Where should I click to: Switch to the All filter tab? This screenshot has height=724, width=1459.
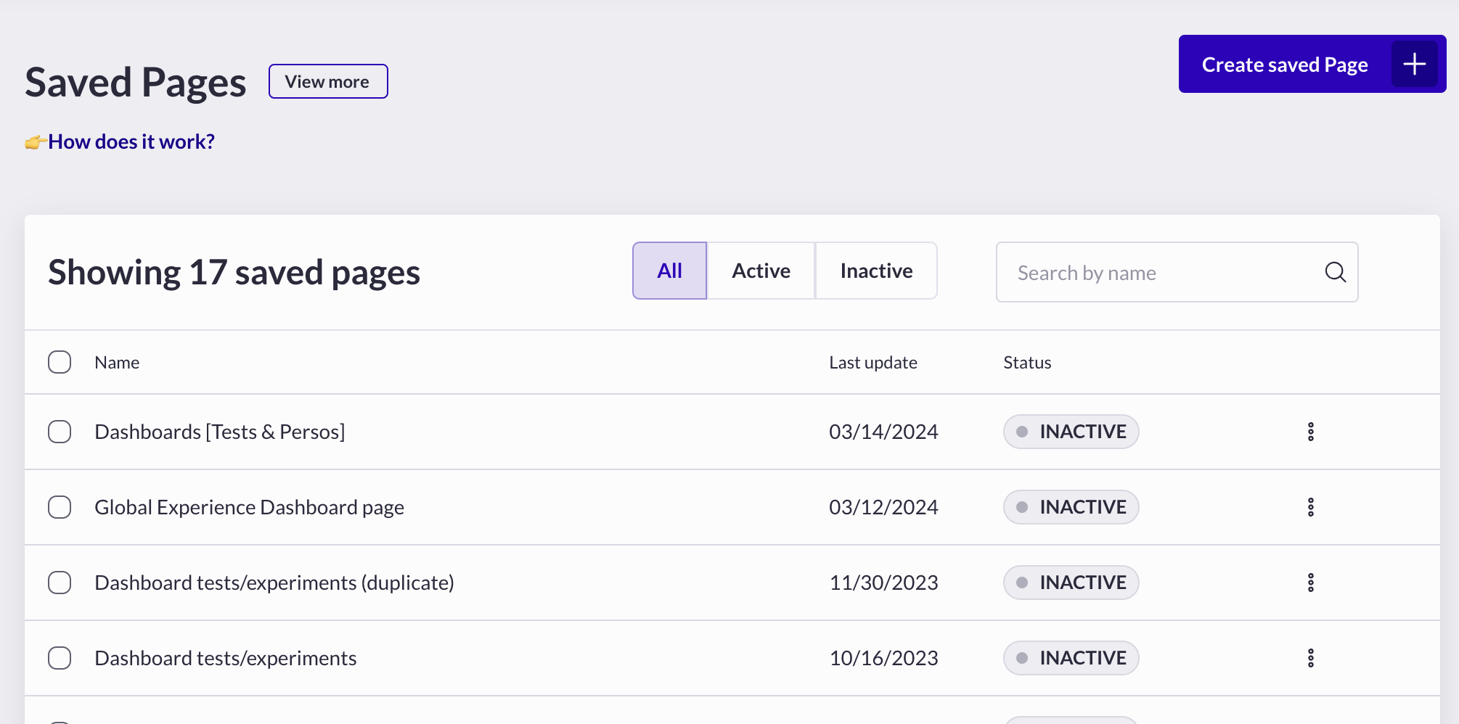point(669,271)
